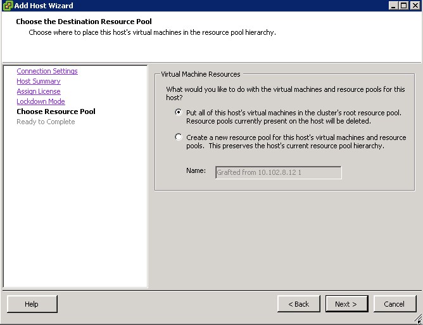Open the Host Summary step

point(39,81)
